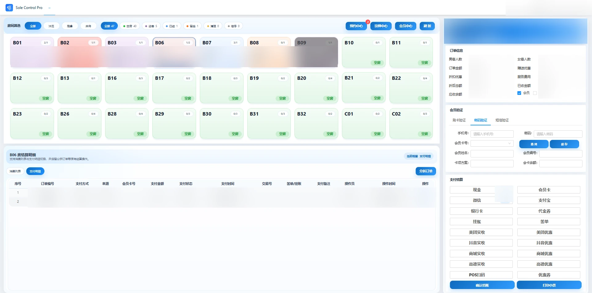Show only 清理 0 rooms

click(x=213, y=26)
